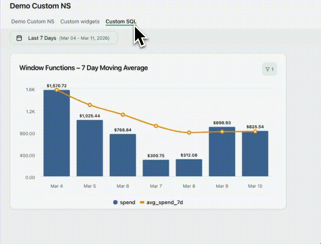The height and width of the screenshot is (244, 321).
Task: Click the filter icon showing 1 filter
Action: pyautogui.click(x=270, y=69)
